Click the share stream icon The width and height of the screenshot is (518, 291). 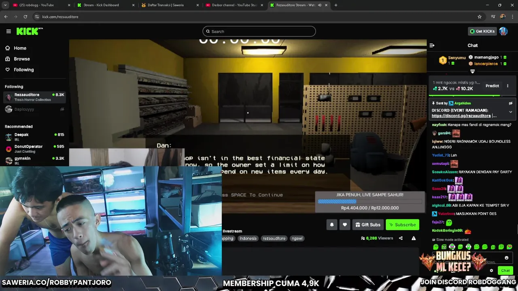401,238
